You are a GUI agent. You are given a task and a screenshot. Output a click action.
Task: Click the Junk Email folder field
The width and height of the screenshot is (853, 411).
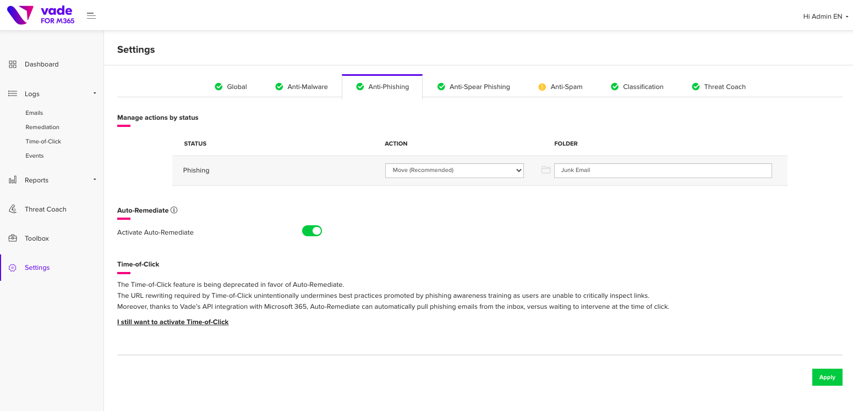coord(663,170)
